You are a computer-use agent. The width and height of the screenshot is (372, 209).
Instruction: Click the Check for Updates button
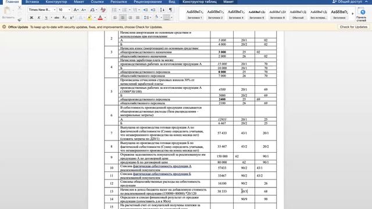[x=353, y=27]
